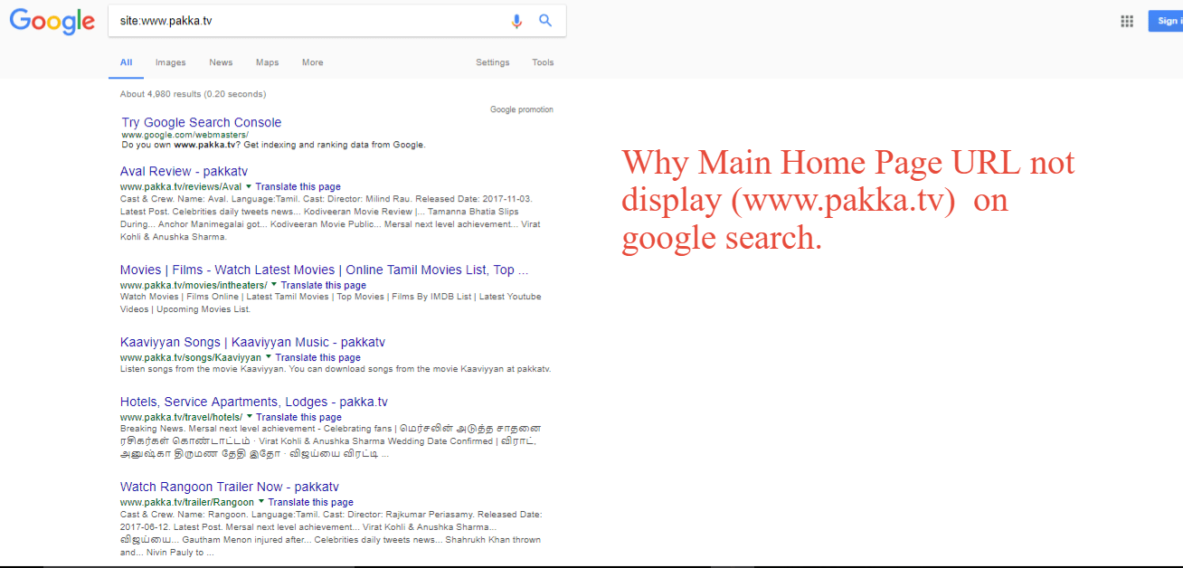Open the Watch Rangoon Trailer Now result

230,487
